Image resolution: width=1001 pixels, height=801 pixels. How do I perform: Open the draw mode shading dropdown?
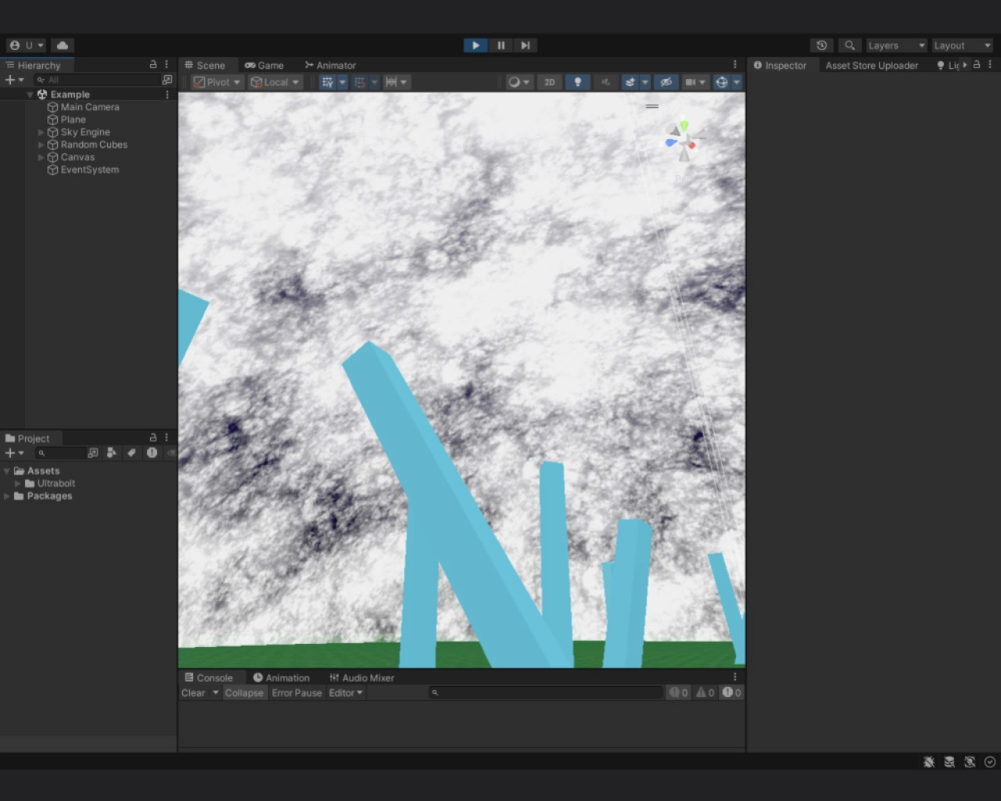pos(518,82)
